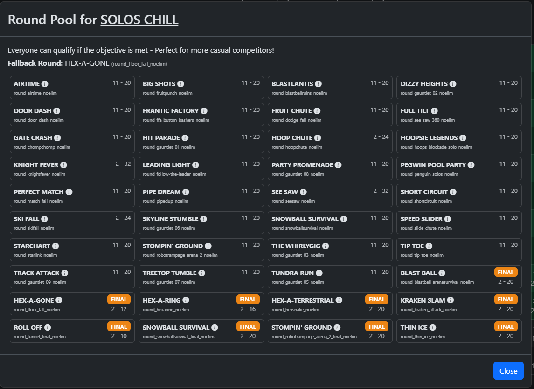Select round_seesaw_noelim identifier
The width and height of the screenshot is (534, 389).
293,201
